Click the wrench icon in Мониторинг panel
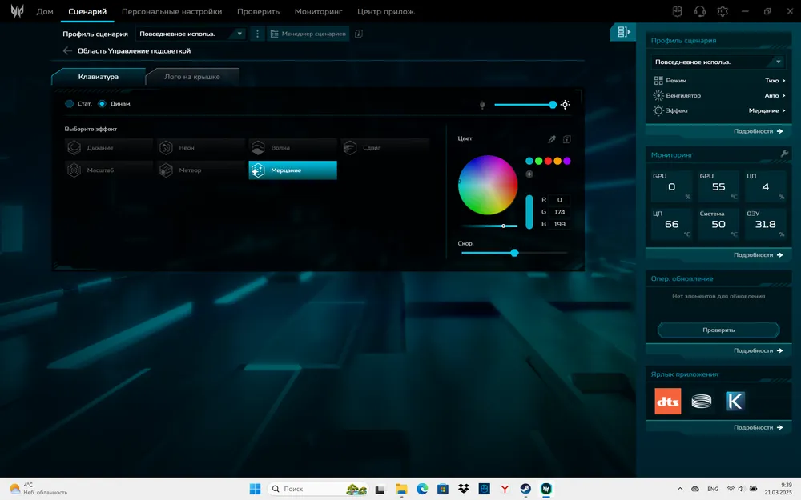 [x=784, y=154]
